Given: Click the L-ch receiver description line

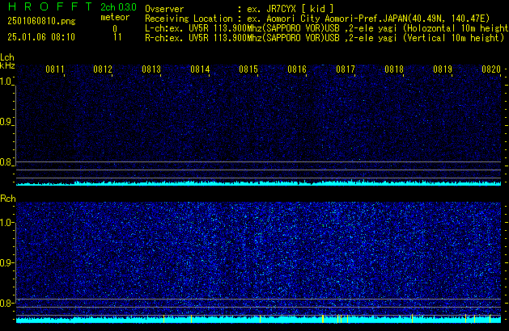Looking at the screenshot, I should pyautogui.click(x=327, y=28).
